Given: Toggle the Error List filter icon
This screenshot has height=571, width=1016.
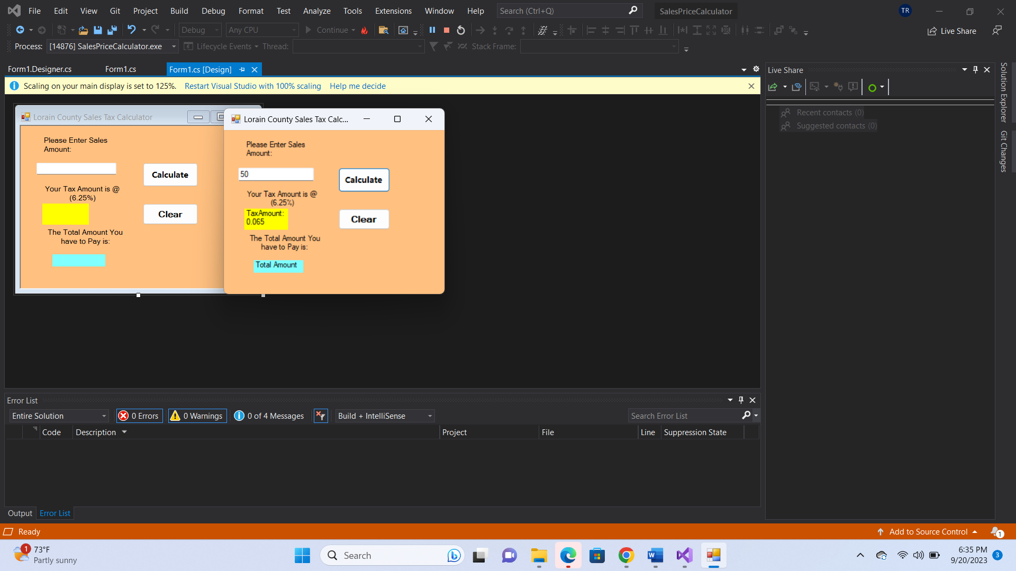Looking at the screenshot, I should point(321,416).
